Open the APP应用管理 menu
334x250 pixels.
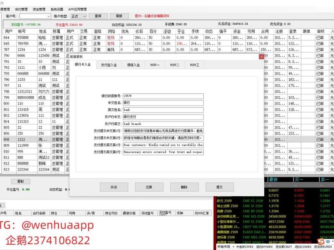(77, 9)
